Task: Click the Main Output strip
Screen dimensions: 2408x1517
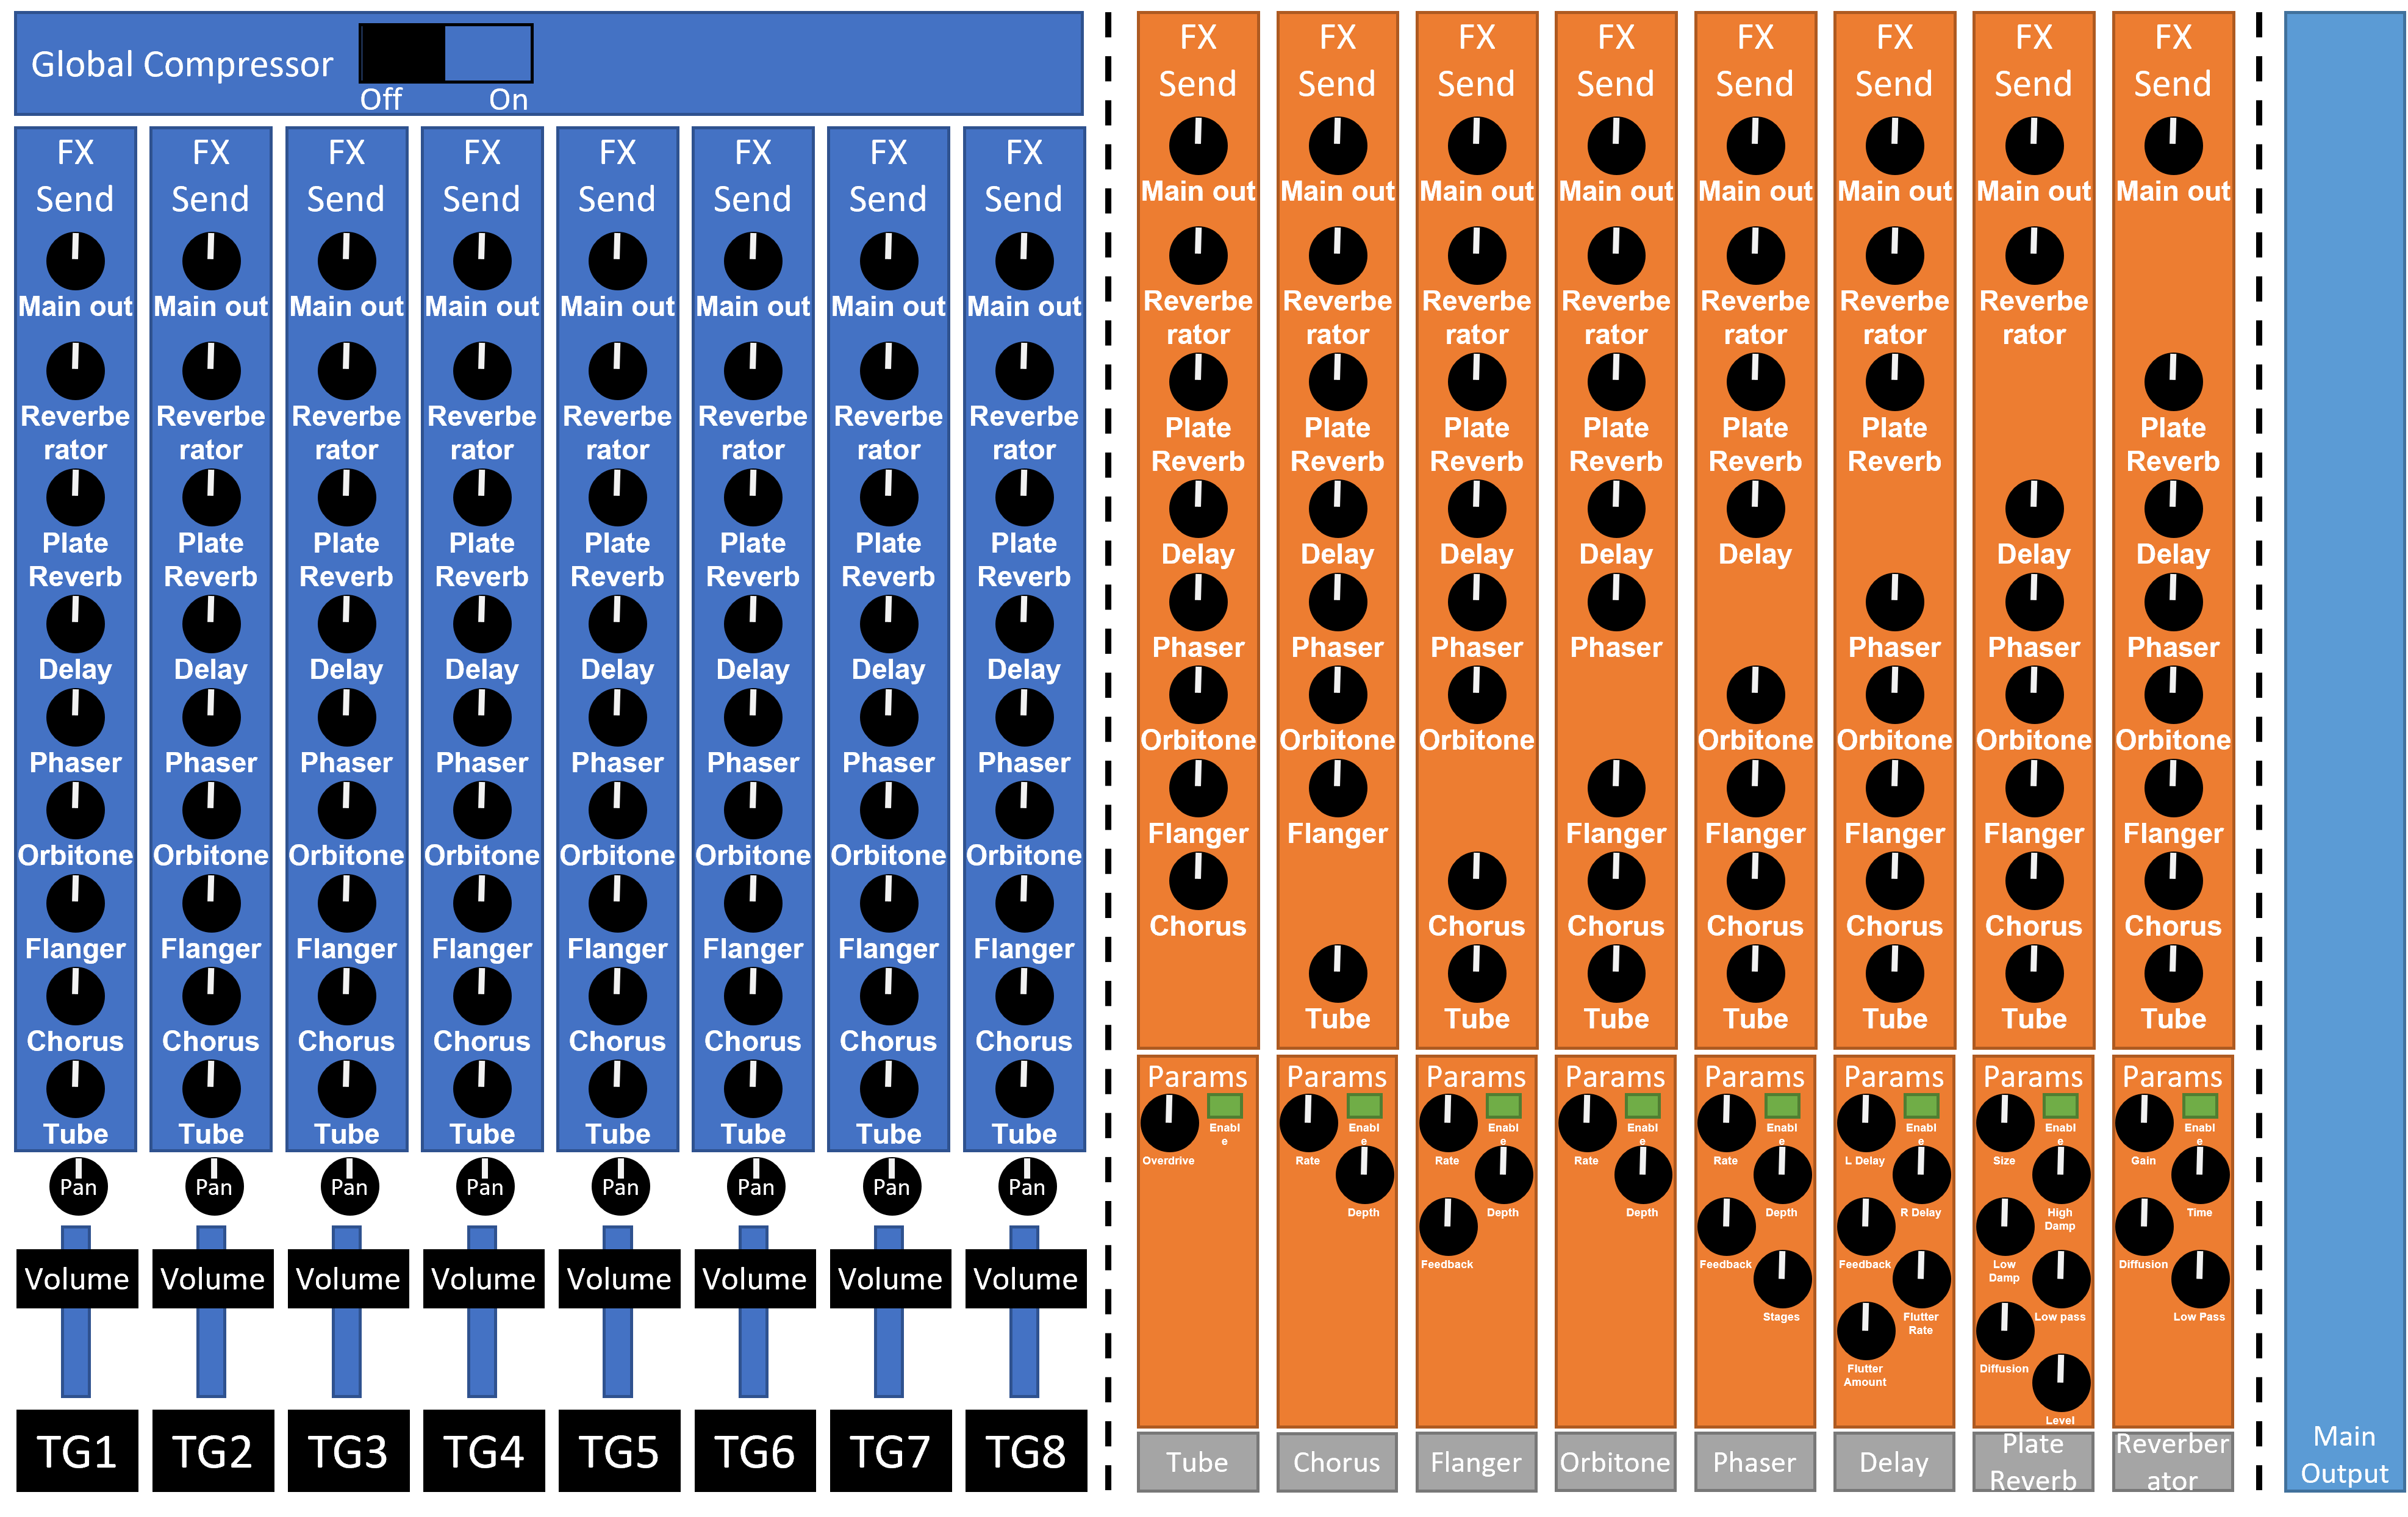Action: pos(2345,752)
